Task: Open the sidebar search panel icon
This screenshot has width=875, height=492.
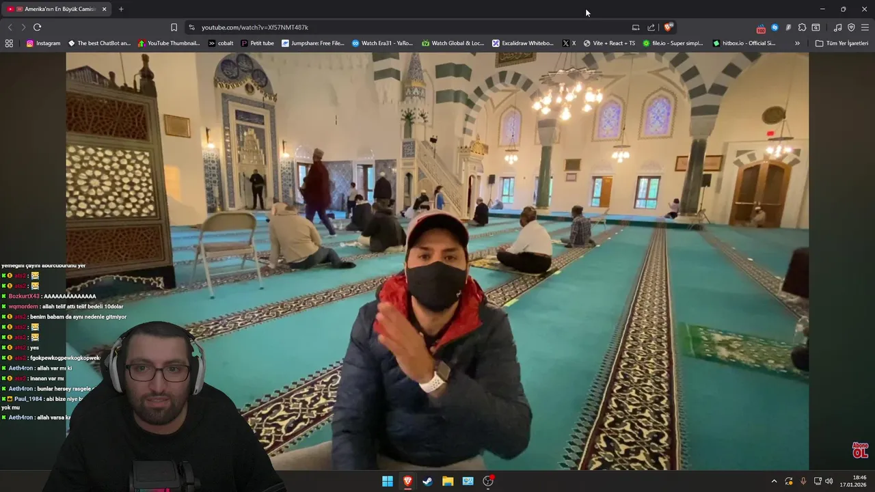Action: pos(816,27)
